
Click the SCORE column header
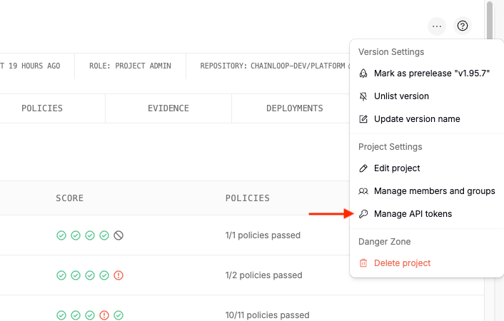click(70, 198)
